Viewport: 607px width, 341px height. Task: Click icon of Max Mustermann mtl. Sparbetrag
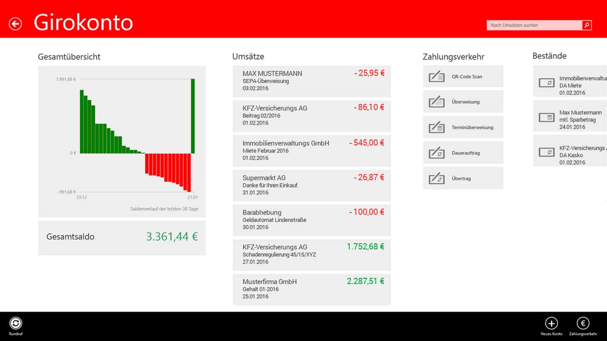point(547,117)
